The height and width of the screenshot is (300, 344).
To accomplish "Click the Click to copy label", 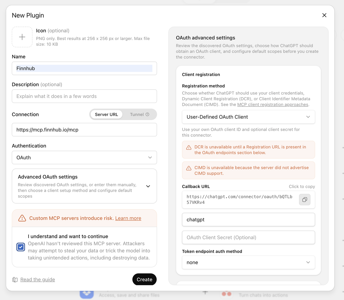I will [302, 186].
